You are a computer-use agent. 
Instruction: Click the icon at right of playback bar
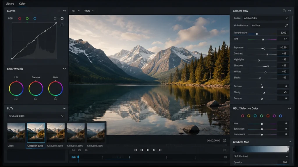pyautogui.click(x=225, y=150)
